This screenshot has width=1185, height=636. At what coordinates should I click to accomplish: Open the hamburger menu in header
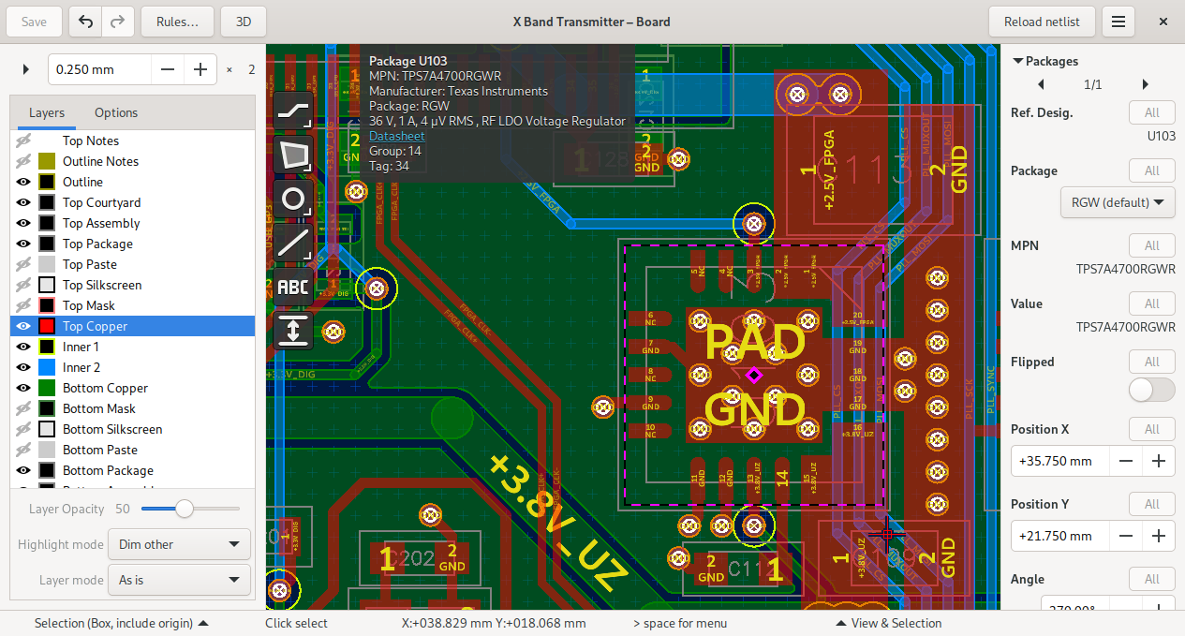tap(1118, 22)
